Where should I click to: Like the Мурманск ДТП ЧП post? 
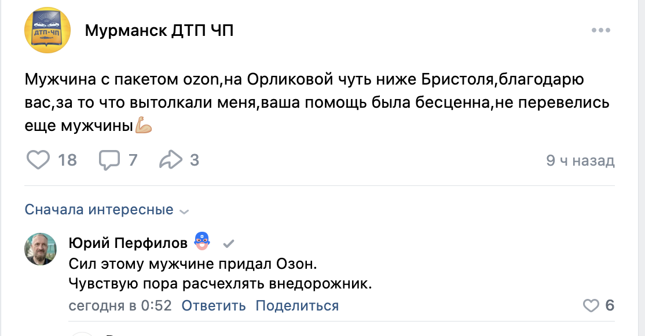click(x=39, y=160)
